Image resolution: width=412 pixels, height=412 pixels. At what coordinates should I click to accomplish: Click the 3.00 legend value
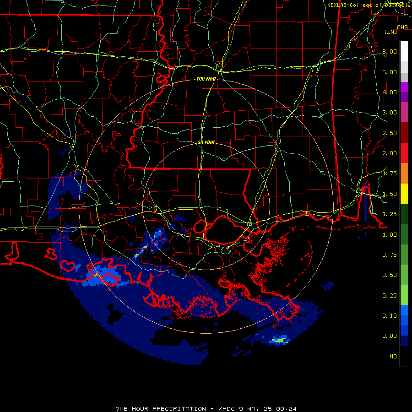pos(389,113)
